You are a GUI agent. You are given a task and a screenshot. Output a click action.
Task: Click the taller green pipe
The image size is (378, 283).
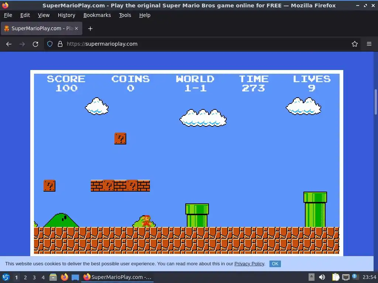pos(315,209)
